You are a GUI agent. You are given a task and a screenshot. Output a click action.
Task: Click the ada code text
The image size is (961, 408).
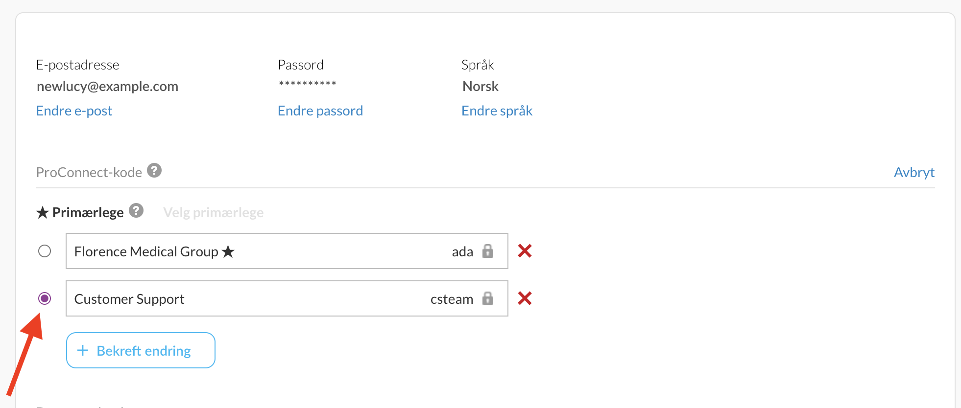462,251
